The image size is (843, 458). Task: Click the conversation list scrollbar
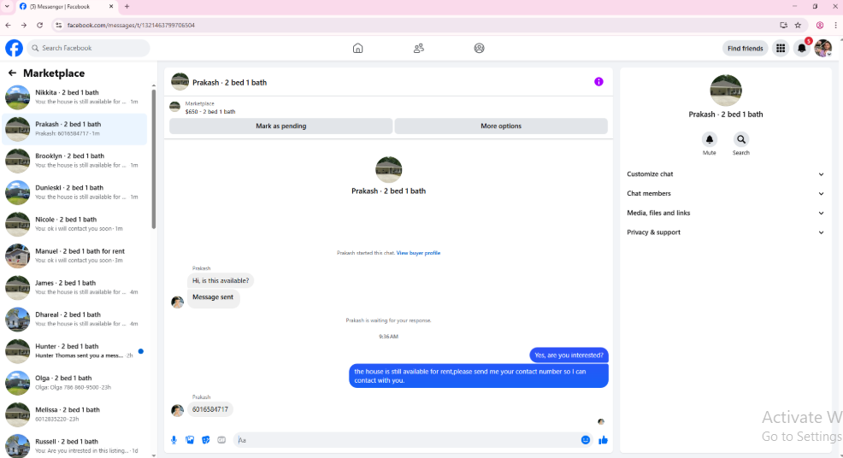(x=154, y=159)
